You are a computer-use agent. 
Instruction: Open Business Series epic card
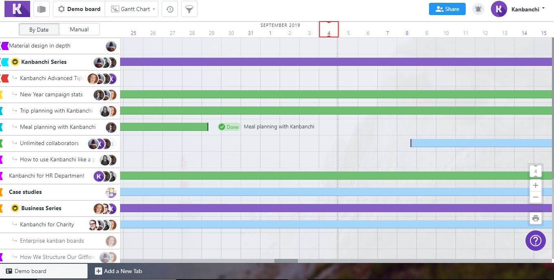click(x=41, y=208)
